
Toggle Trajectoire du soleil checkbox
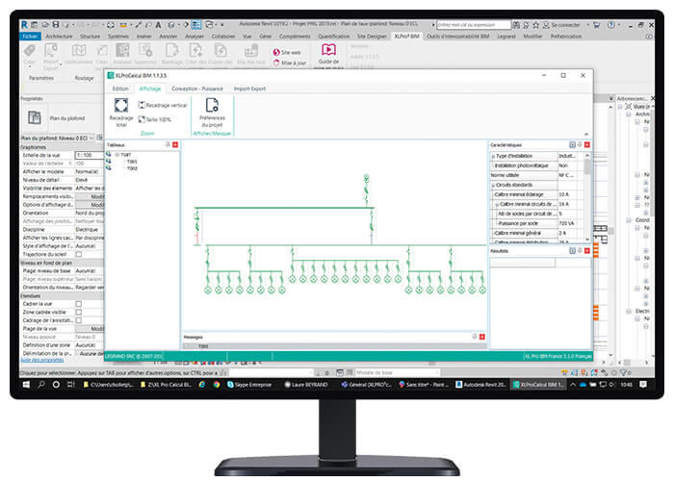[79, 254]
